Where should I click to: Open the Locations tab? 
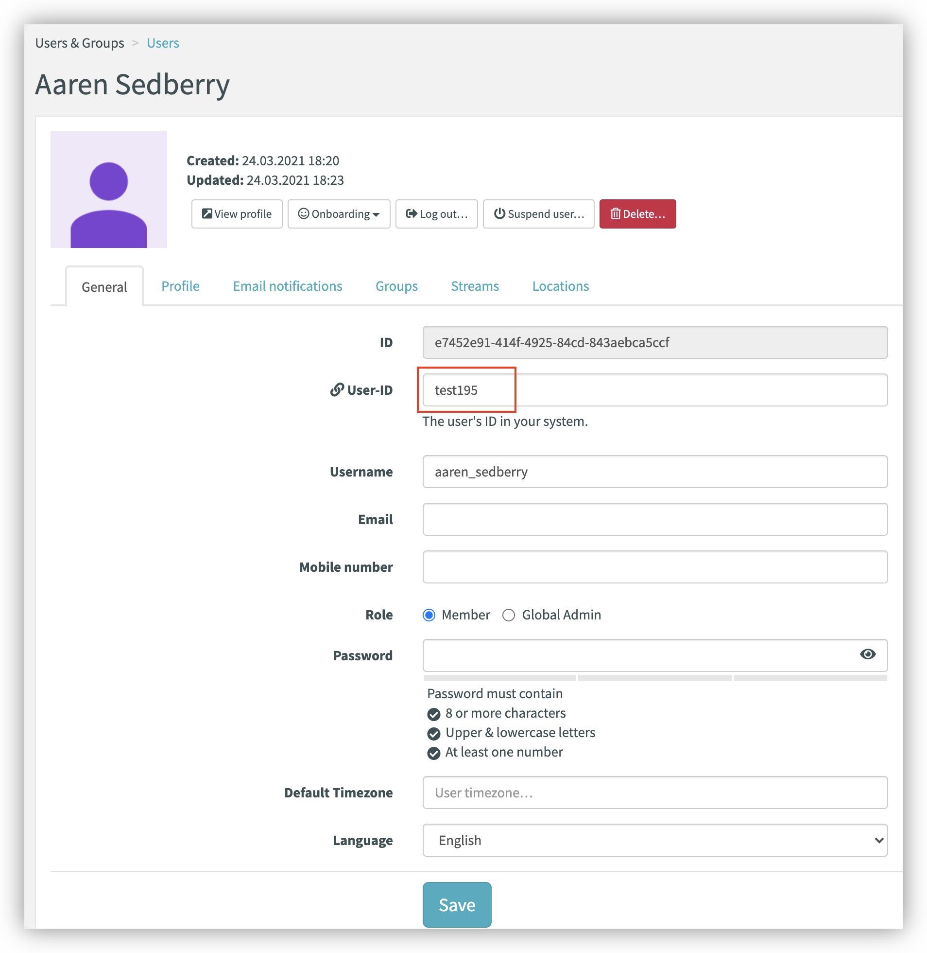(x=560, y=286)
